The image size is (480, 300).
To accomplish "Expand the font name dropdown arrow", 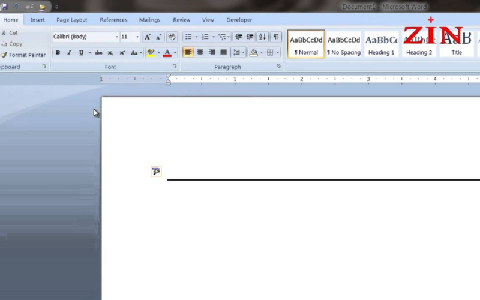I will (116, 37).
